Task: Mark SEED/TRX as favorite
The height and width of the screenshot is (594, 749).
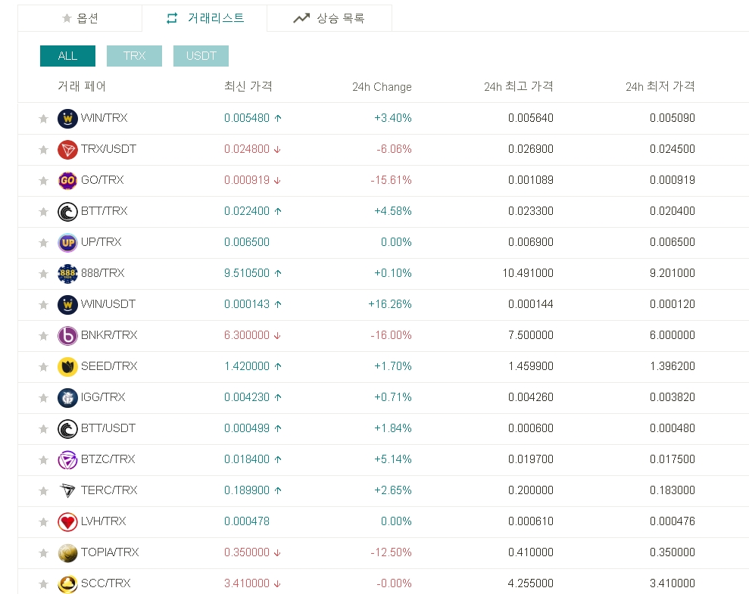Action: tap(43, 366)
